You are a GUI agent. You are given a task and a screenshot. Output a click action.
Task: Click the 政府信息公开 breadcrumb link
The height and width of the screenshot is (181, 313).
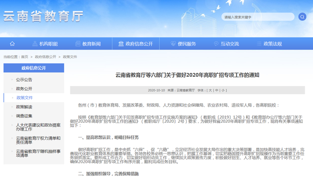[45, 57]
